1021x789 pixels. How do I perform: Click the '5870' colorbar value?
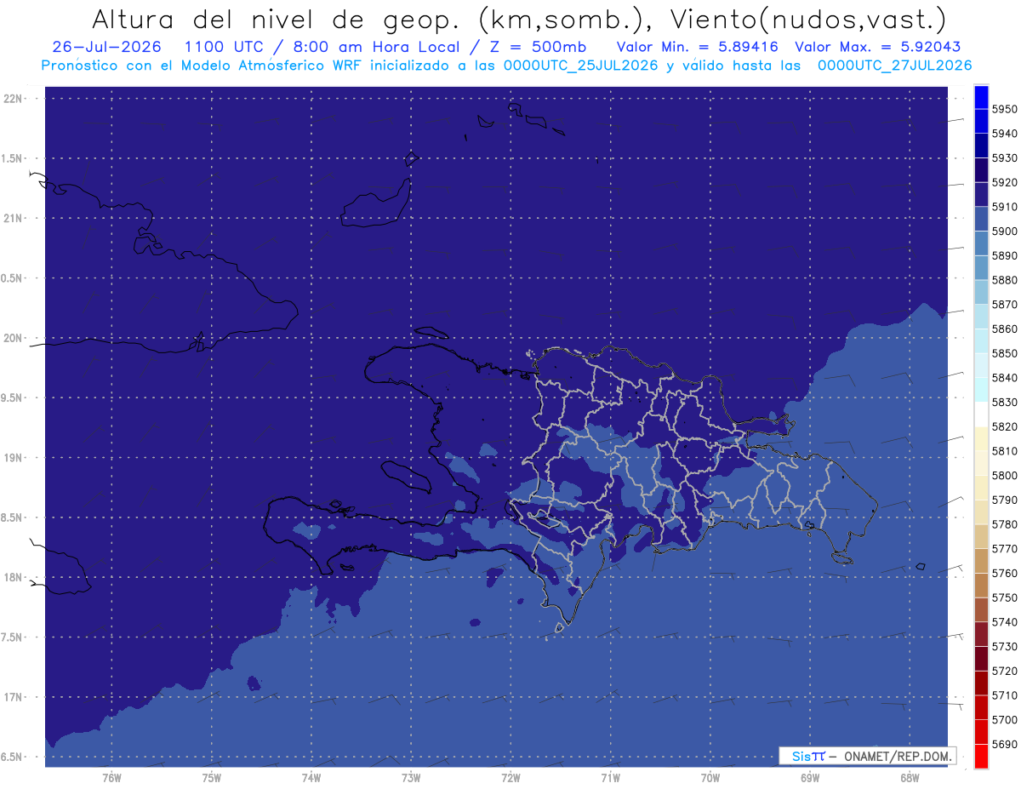[1005, 305]
